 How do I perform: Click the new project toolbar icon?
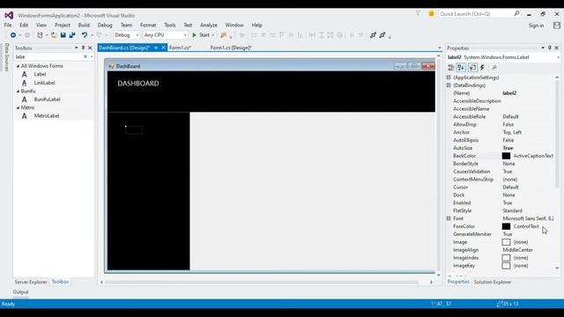[40, 35]
